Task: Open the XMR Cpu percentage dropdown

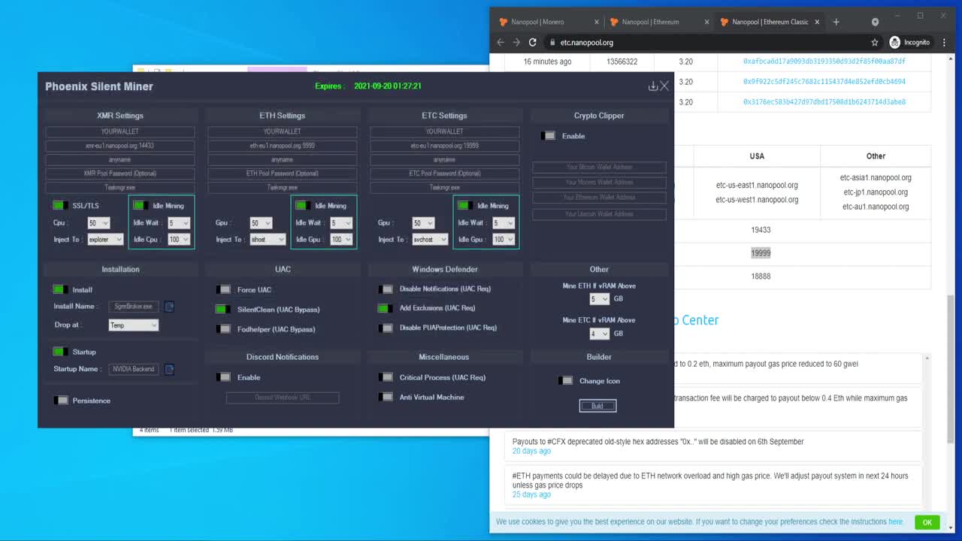Action: click(x=98, y=223)
